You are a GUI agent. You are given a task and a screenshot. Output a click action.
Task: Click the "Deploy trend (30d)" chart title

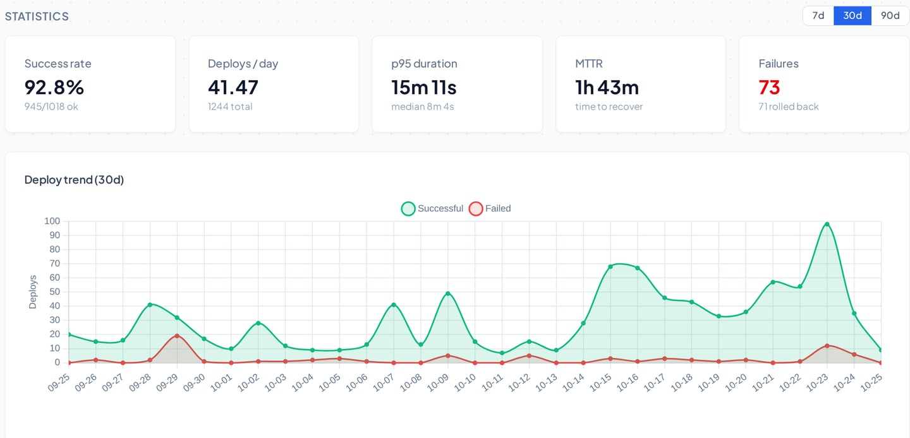pyautogui.click(x=75, y=180)
